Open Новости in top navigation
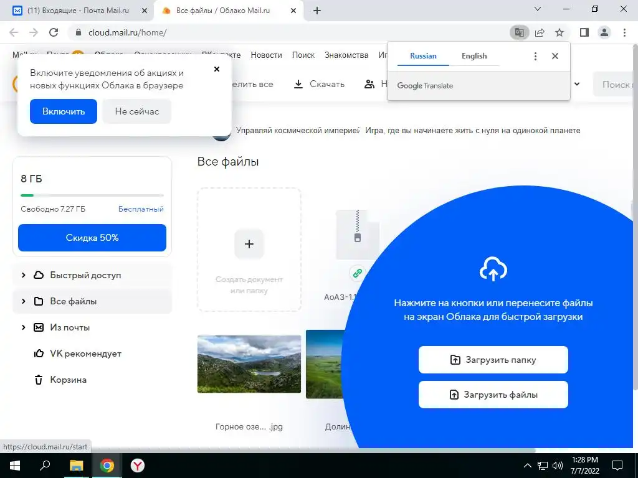Viewport: 638px width, 478px height. tap(266, 55)
